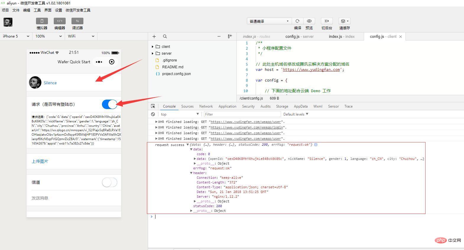Switch to the config.js server tab
This screenshot has width=464, height=250.
299,36
